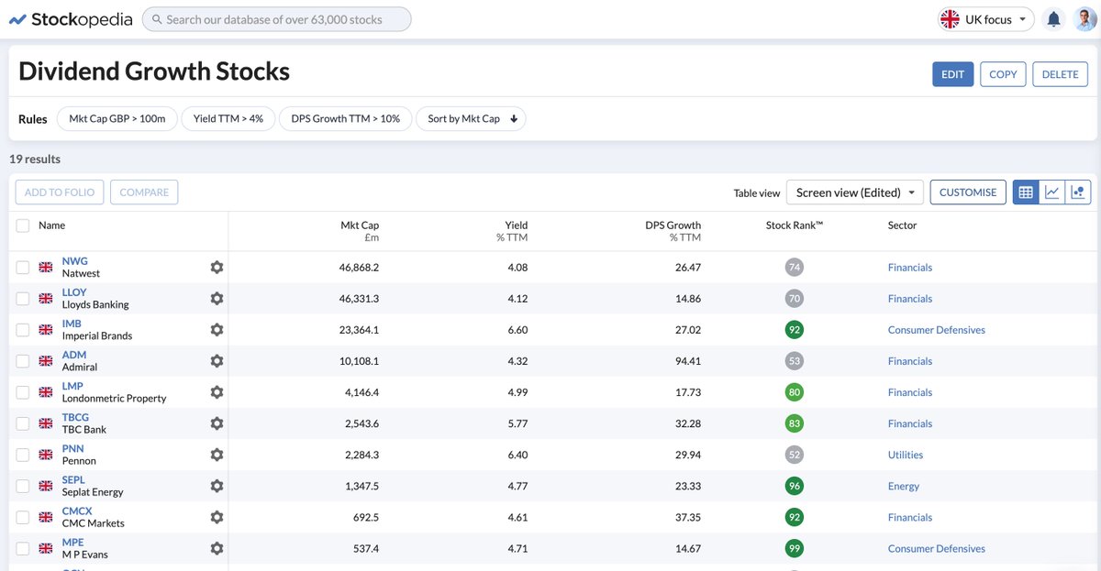Open the notifications bell
Viewport: 1101px width, 571px height.
coord(1054,19)
